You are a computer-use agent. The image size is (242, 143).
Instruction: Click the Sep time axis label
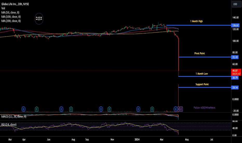tap(87, 139)
